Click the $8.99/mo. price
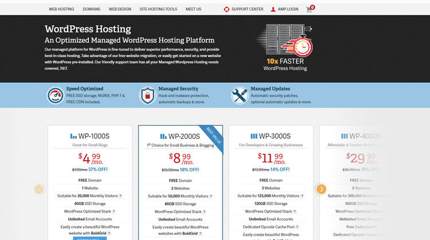Viewport: 430px width, 240px height. pos(181,158)
